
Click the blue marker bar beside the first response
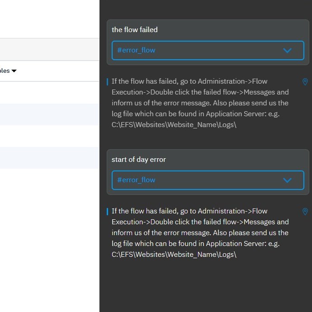[x=108, y=82]
